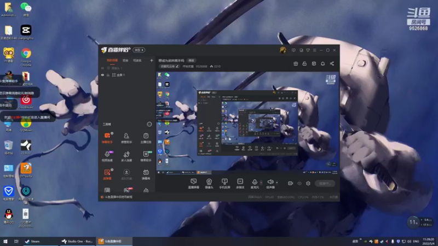Open settings gear in the bottom control bar
This screenshot has height=246, width=438.
308,183
